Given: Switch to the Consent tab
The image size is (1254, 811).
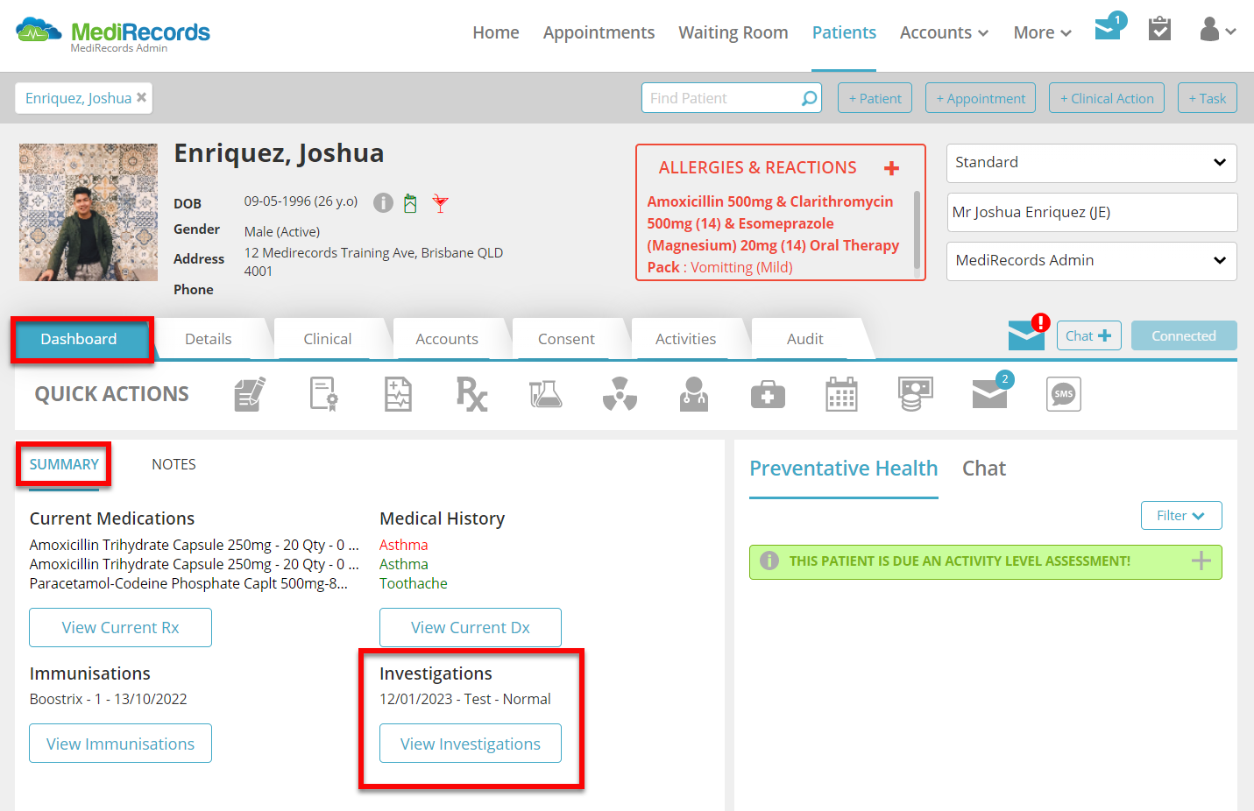Looking at the screenshot, I should (566, 339).
